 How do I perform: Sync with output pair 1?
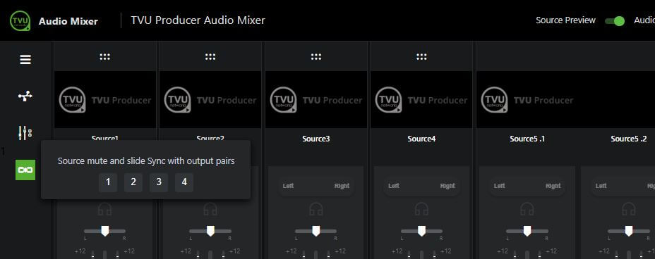pos(108,182)
